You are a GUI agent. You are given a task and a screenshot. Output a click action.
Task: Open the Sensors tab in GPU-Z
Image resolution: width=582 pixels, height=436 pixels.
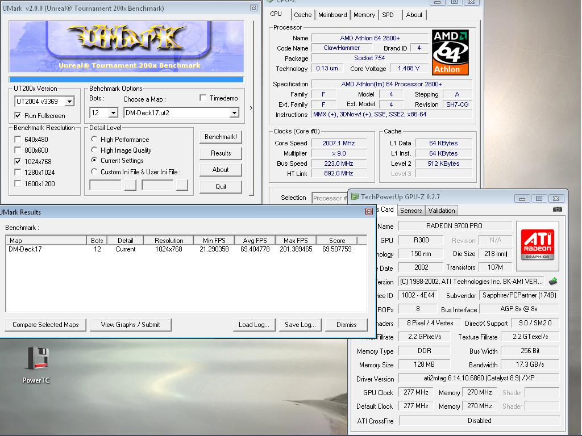tap(411, 210)
